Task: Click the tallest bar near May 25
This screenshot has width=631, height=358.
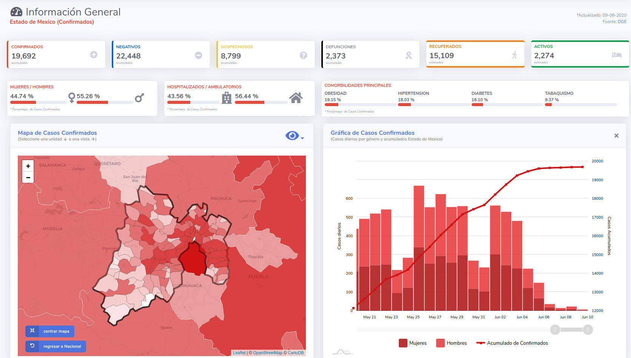Action: pos(419,248)
